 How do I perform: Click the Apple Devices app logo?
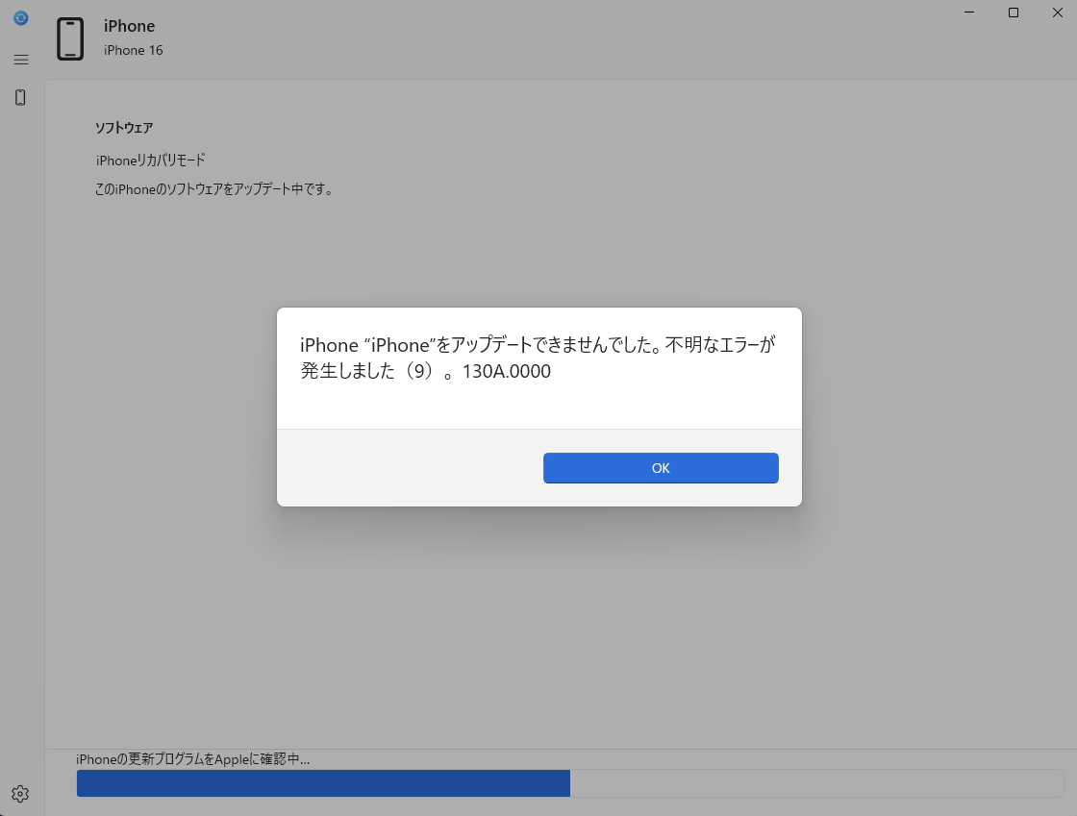[x=20, y=17]
